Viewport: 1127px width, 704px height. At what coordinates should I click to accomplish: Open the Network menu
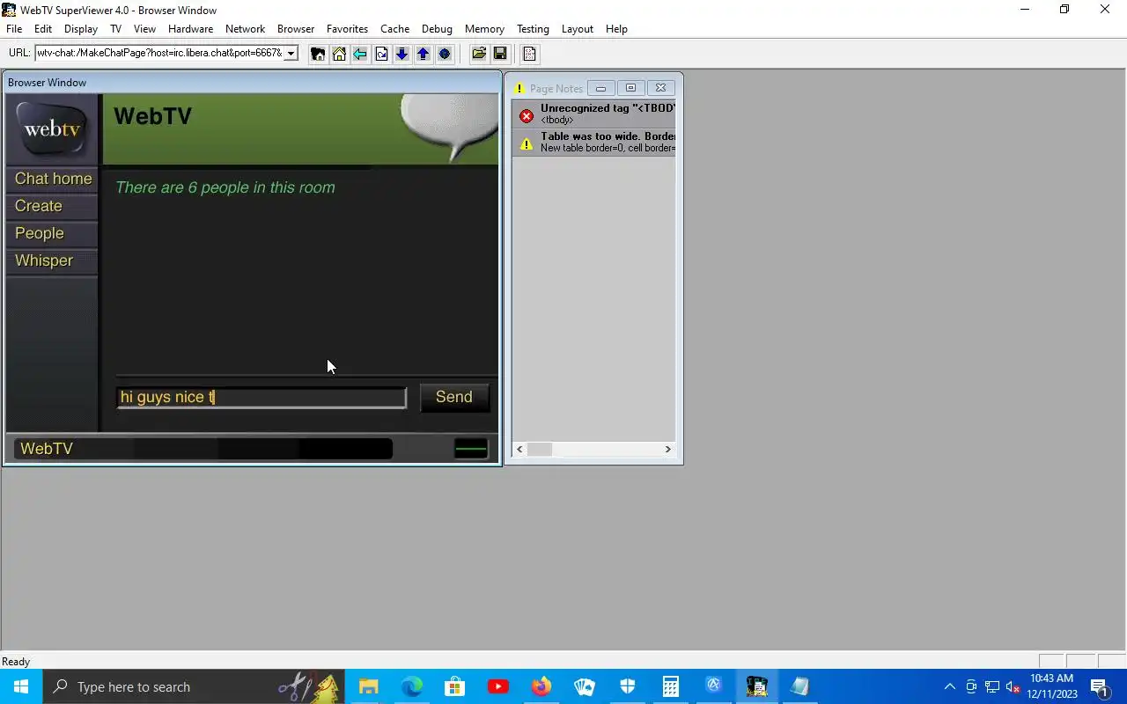(245, 29)
